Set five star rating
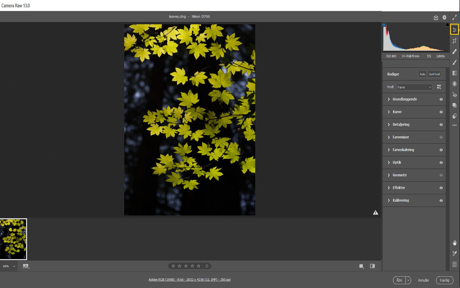This screenshot has height=288, width=460. (199, 266)
